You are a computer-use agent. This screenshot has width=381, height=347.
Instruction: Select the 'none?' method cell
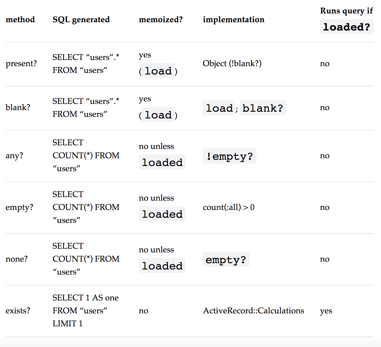(x=17, y=259)
